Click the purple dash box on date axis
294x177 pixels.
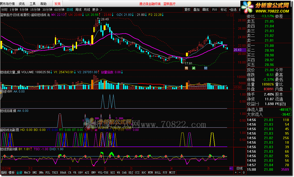[x=231, y=168]
